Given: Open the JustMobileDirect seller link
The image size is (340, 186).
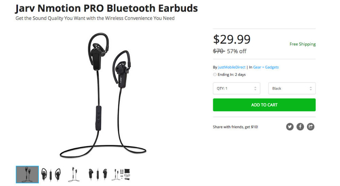Looking at the screenshot, I should tap(232, 67).
